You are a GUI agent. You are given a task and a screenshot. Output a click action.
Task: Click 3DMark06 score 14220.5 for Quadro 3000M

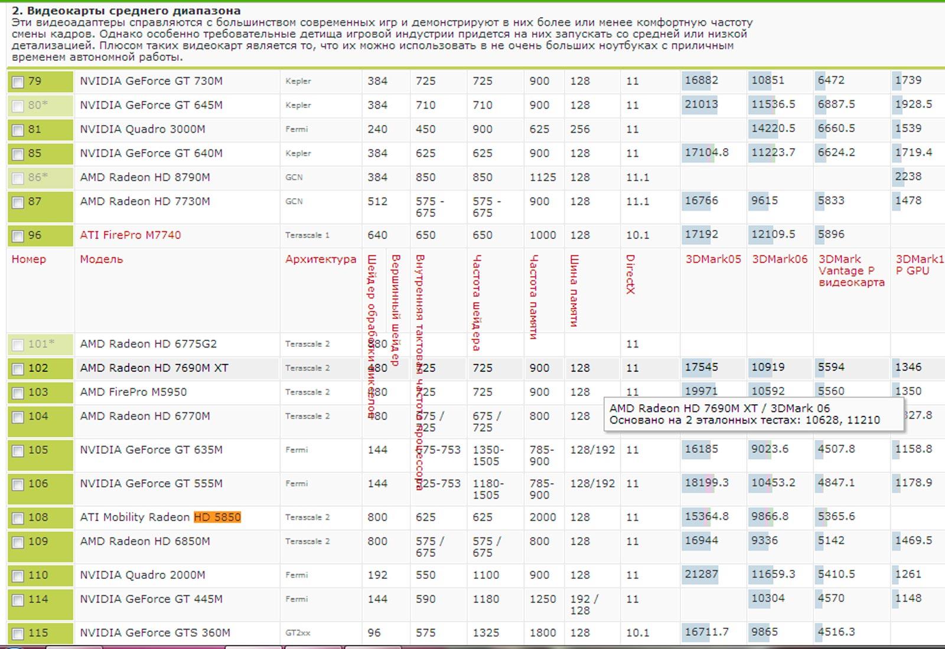click(773, 129)
